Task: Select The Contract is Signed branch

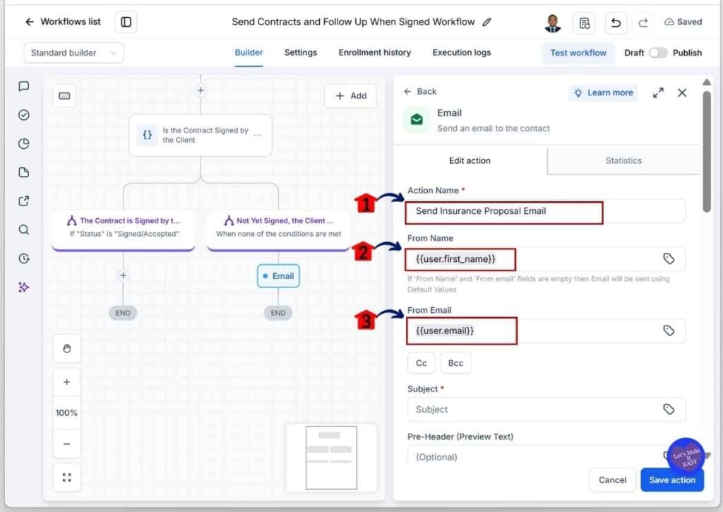Action: [123, 230]
